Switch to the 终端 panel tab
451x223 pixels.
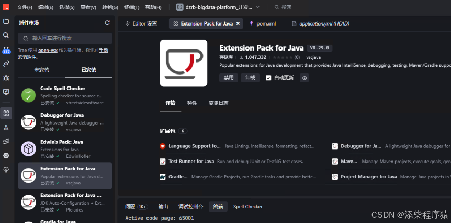point(218,207)
